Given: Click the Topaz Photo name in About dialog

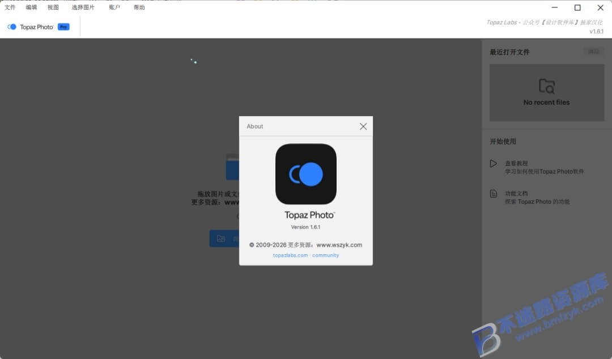Looking at the screenshot, I should click(x=309, y=215).
